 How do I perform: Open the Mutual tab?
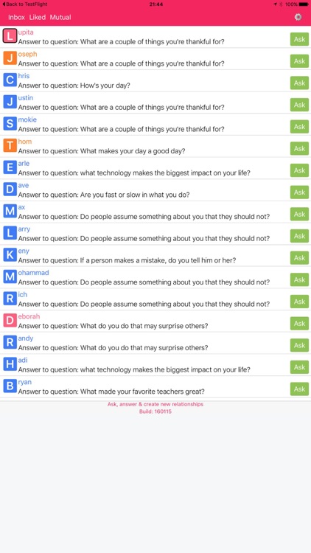tap(60, 17)
